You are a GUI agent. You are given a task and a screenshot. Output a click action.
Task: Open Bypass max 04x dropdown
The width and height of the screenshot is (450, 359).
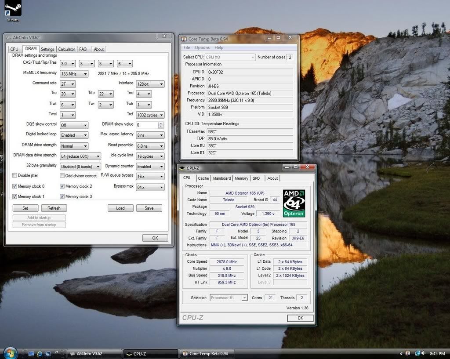coord(150,187)
